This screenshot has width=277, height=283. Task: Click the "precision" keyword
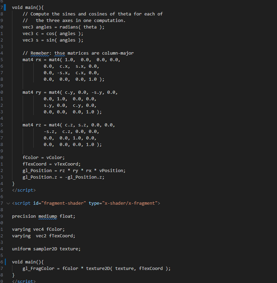click(24, 216)
